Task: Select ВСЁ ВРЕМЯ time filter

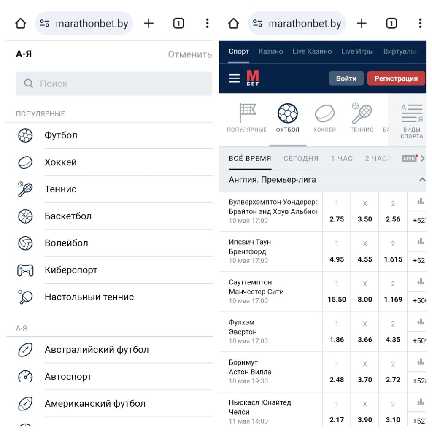Action: click(250, 159)
